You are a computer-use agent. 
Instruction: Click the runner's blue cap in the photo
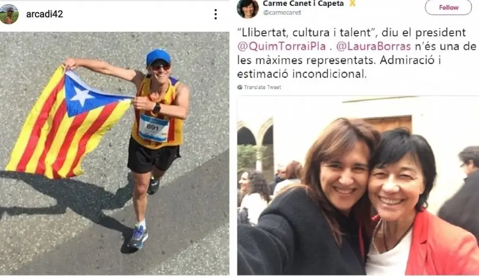pos(158,57)
